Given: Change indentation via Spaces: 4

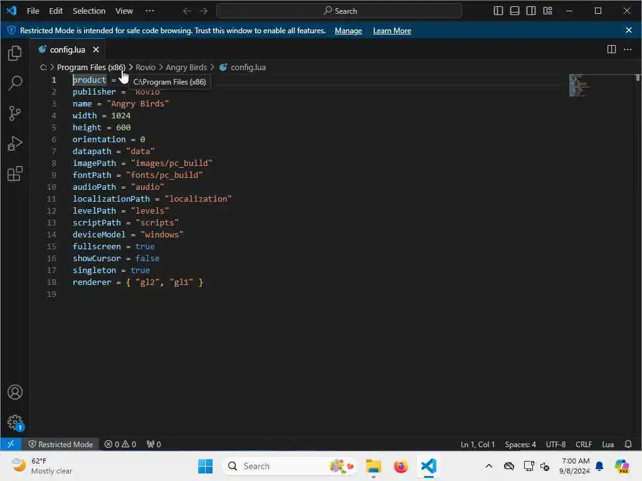Looking at the screenshot, I should tap(520, 444).
